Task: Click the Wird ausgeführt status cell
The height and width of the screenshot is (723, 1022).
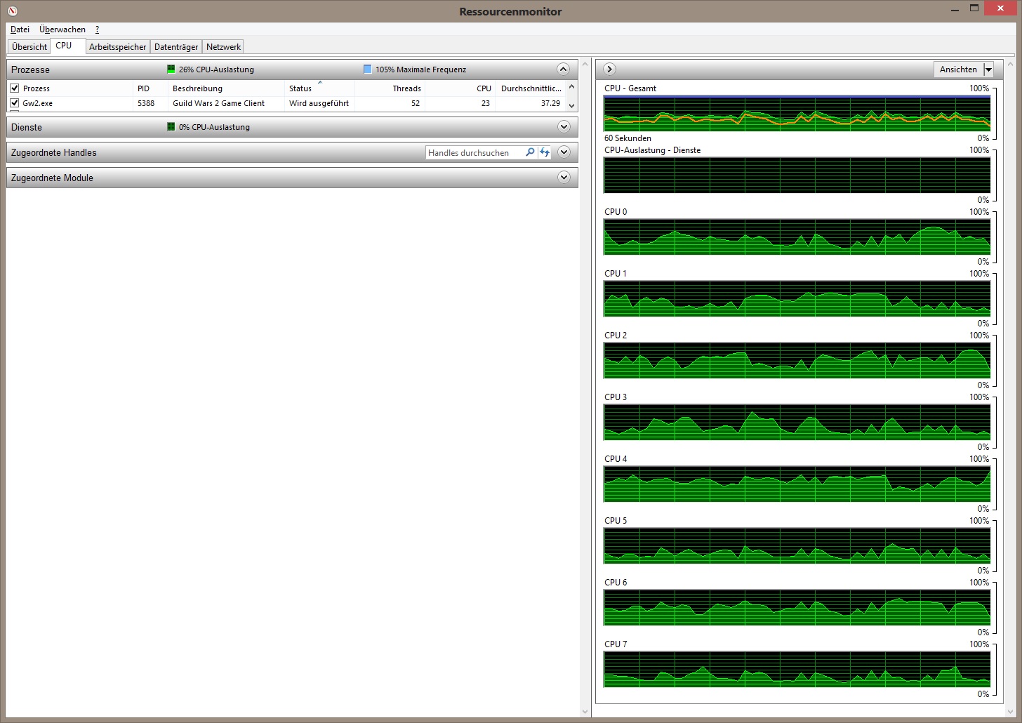Action: (319, 103)
